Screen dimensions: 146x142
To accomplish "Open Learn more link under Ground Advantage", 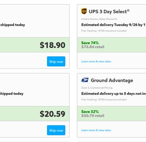I will tap(96, 130).
